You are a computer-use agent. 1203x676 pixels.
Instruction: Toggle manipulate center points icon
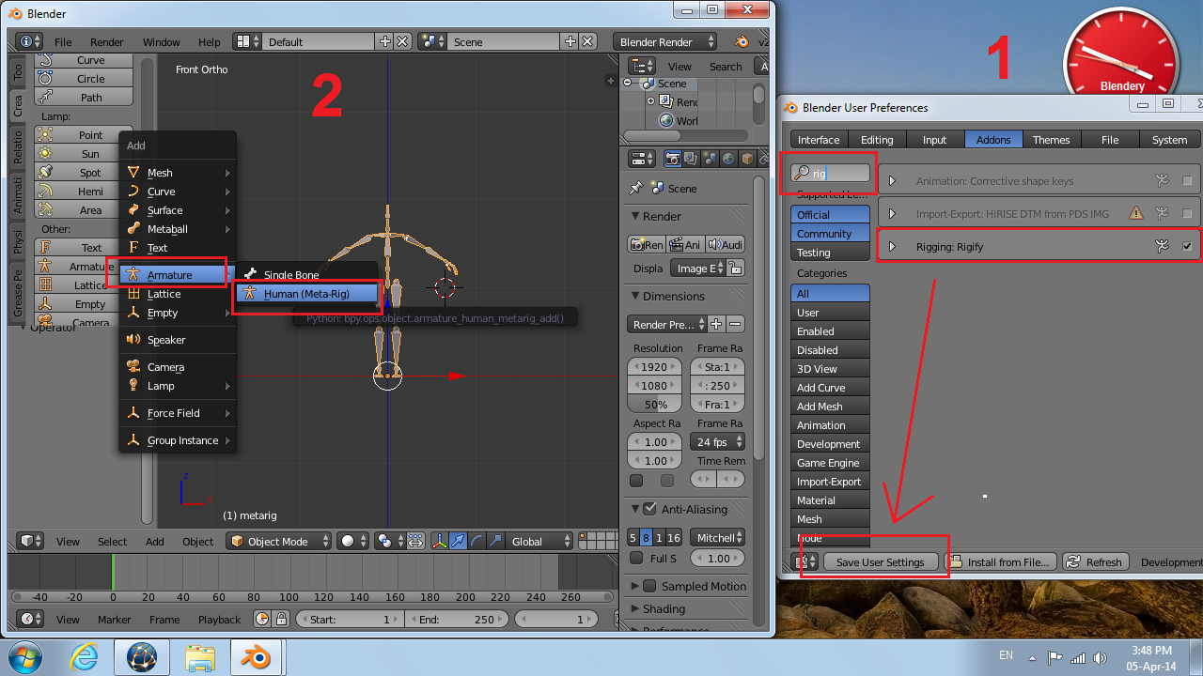[x=414, y=541]
